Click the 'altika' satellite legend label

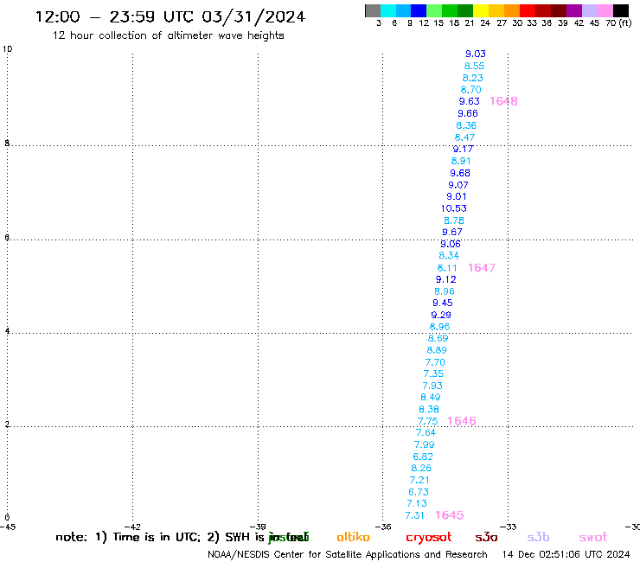353,537
